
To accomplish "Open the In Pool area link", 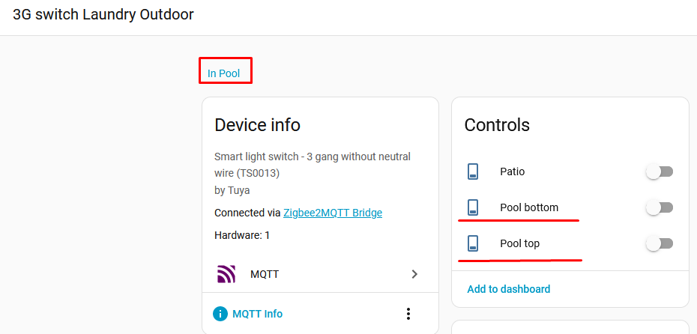I will [x=224, y=73].
